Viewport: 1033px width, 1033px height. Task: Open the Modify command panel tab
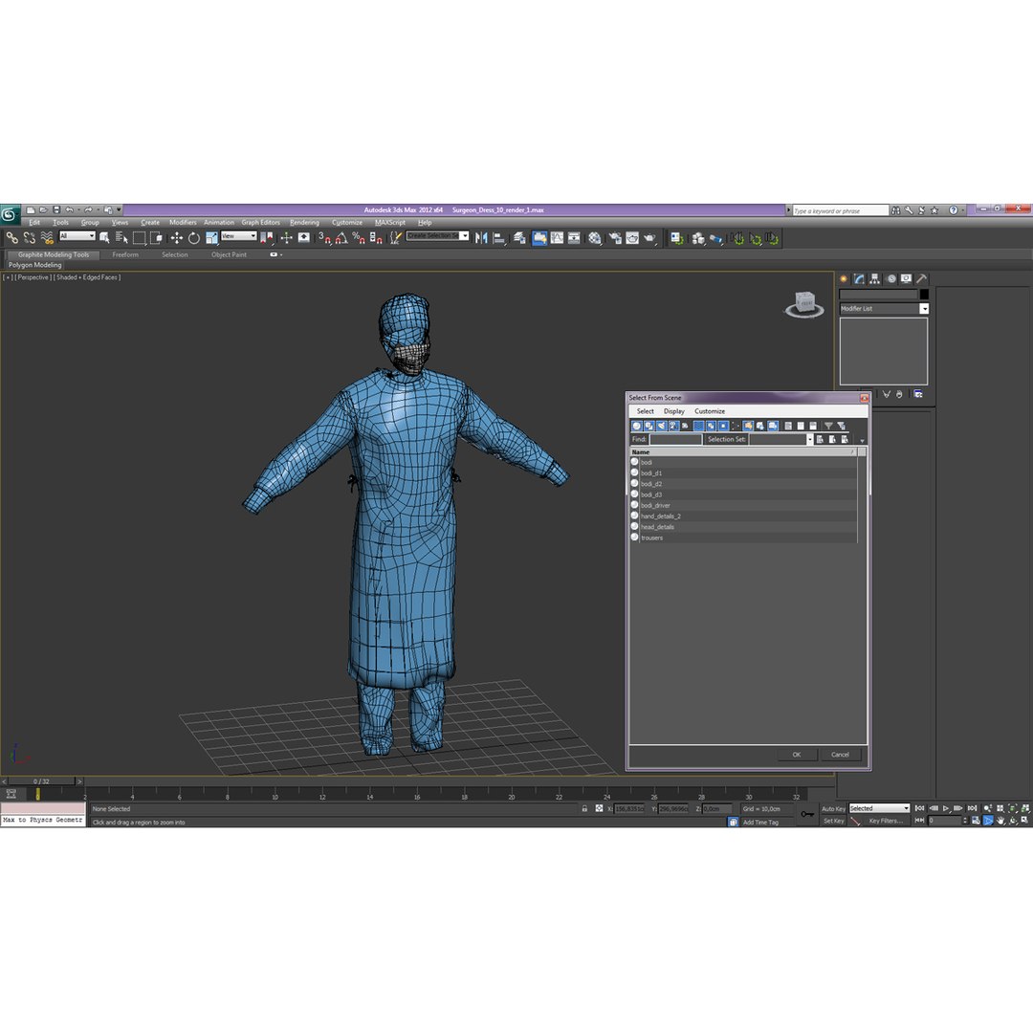click(x=859, y=278)
